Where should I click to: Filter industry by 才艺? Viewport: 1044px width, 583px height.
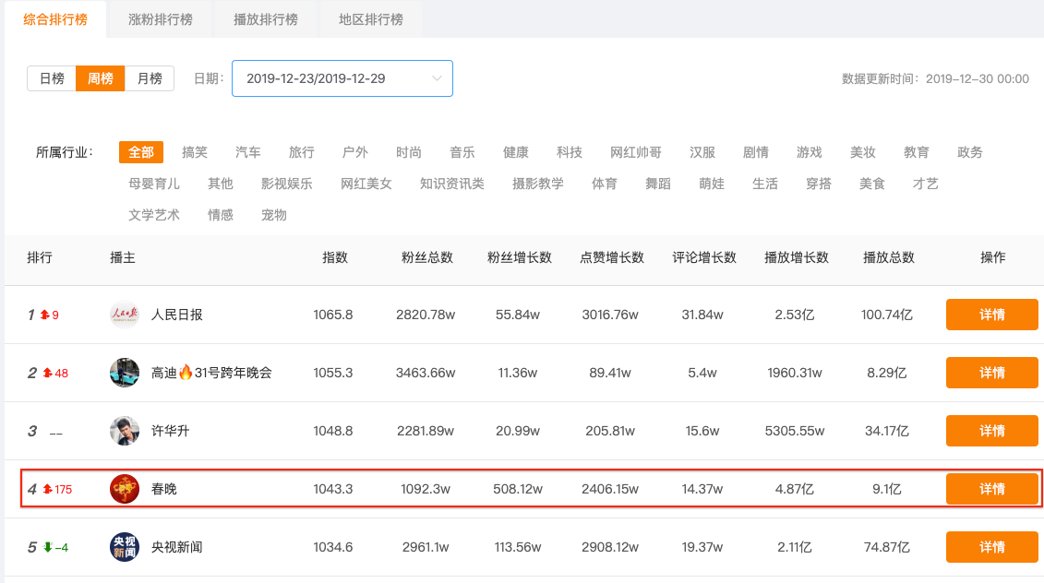point(926,184)
